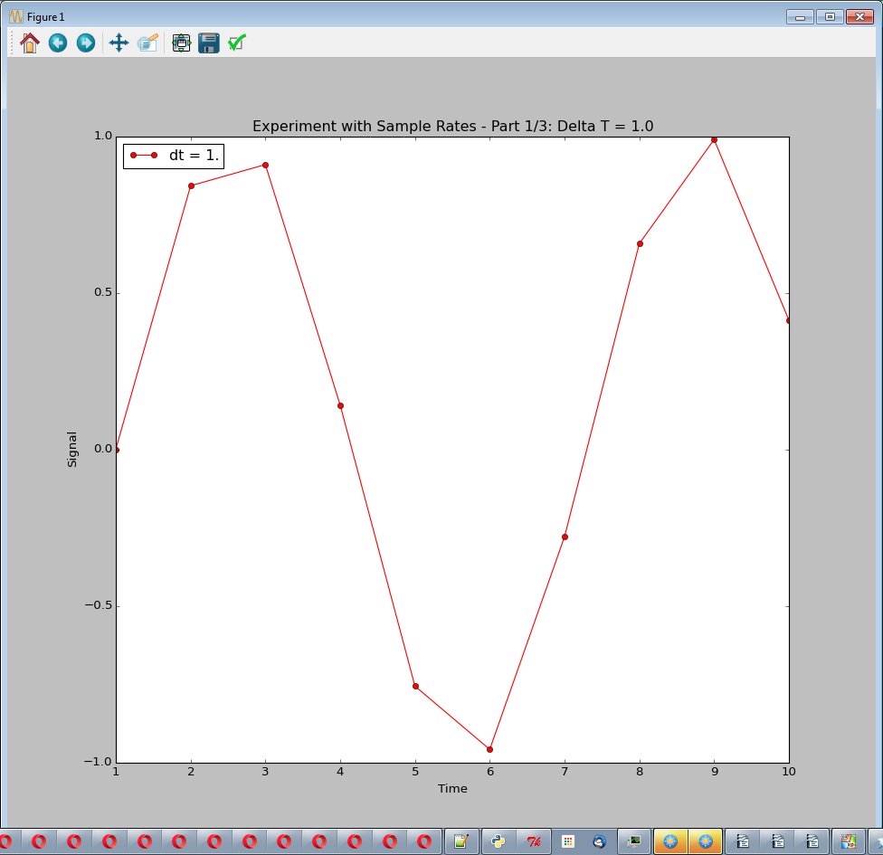Open figure options with the green checkmark

tap(237, 43)
